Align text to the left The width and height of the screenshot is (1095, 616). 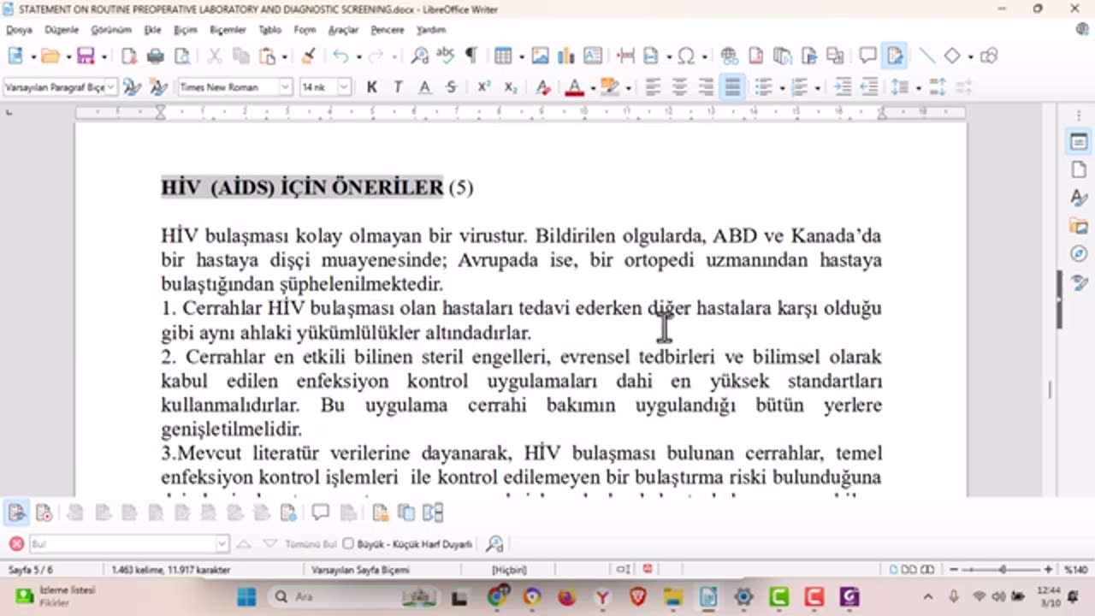coord(653,87)
